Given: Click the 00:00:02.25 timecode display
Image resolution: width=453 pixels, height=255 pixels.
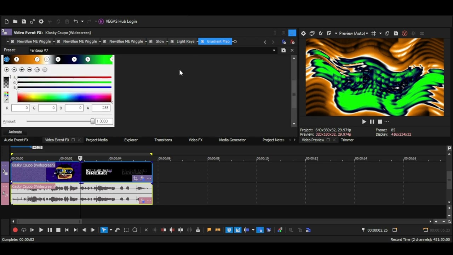Looking at the screenshot, I should tap(377, 230).
